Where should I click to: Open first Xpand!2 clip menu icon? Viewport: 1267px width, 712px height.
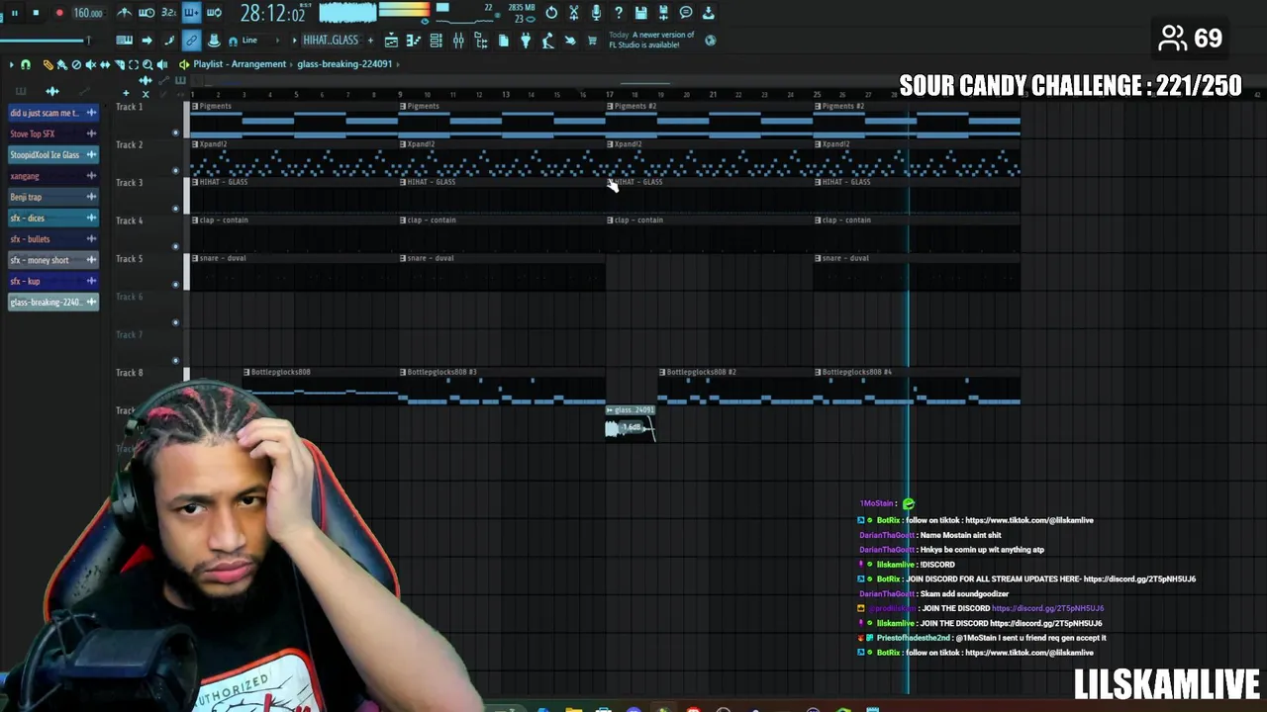[x=195, y=144]
